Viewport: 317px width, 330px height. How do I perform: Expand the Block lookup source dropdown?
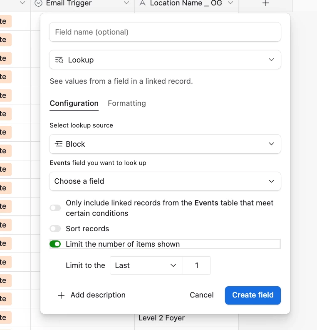165,144
